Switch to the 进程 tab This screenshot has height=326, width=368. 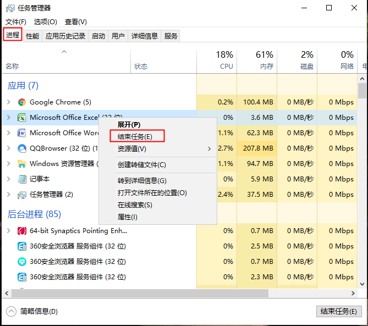click(13, 35)
